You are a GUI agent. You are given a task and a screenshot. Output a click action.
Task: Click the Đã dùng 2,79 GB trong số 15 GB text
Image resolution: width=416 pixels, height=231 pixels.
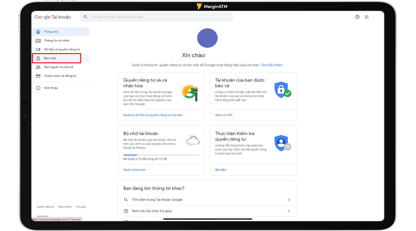(x=145, y=159)
